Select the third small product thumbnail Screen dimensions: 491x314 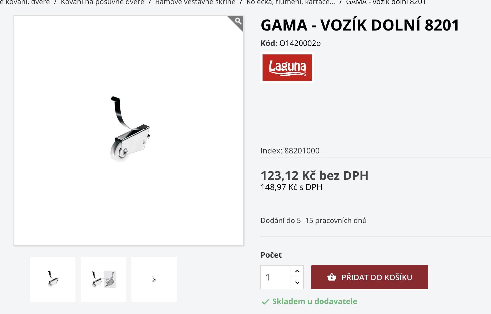click(154, 279)
